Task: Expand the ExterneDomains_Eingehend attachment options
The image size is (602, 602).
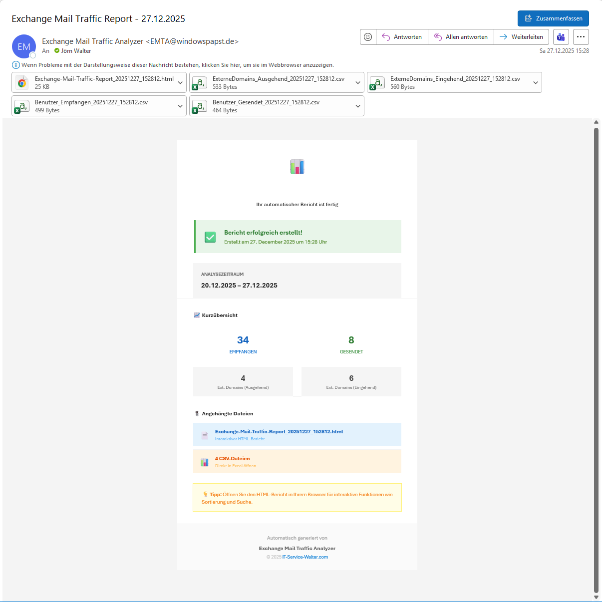Action: click(x=536, y=83)
